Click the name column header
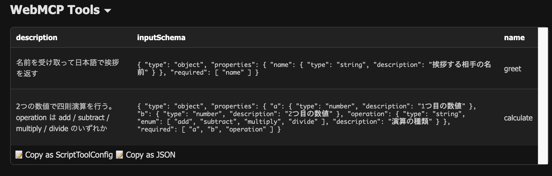This screenshot has width=552, height=176. pos(514,37)
